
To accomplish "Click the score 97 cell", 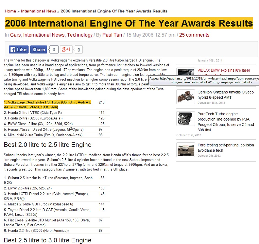I will tap(101, 129).
